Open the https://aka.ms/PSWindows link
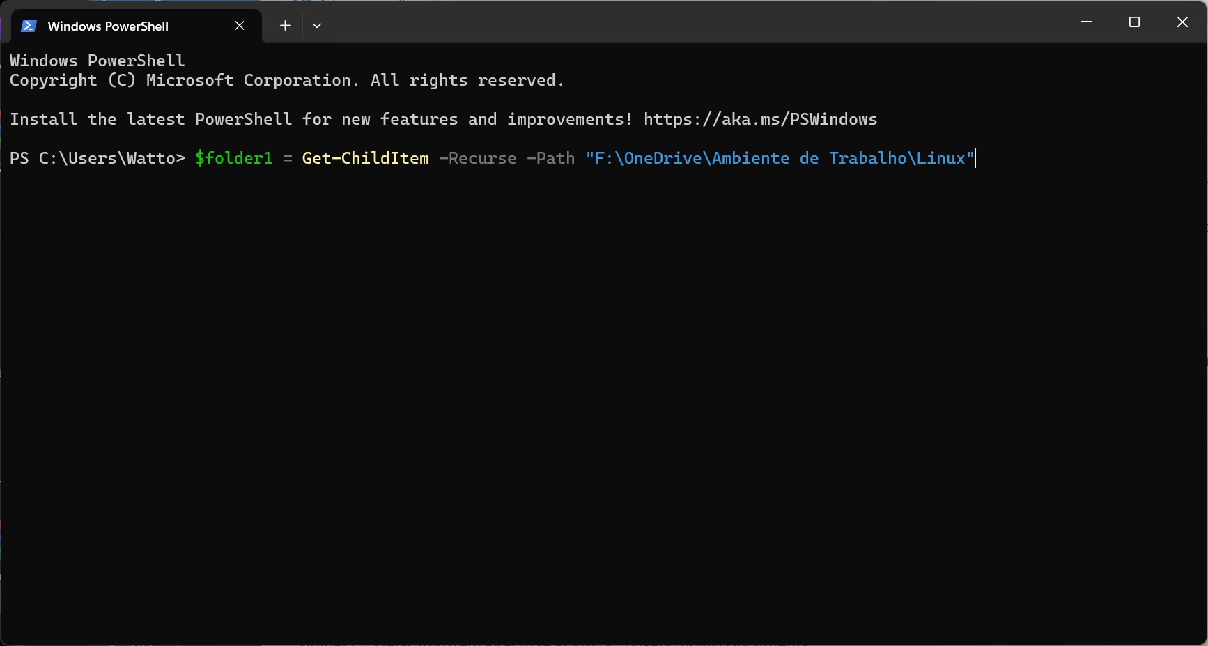 coord(760,120)
